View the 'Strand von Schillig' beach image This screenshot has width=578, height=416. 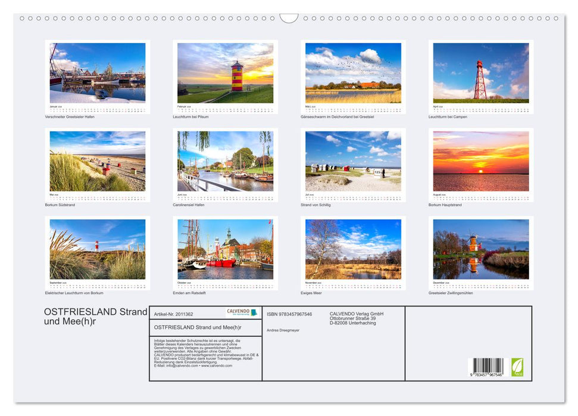(354, 162)
